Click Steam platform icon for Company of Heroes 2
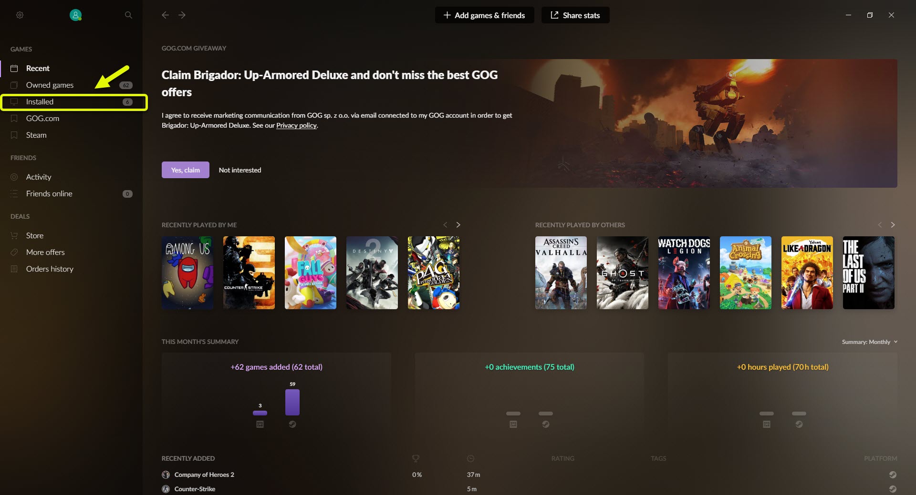The image size is (916, 495). (x=893, y=475)
